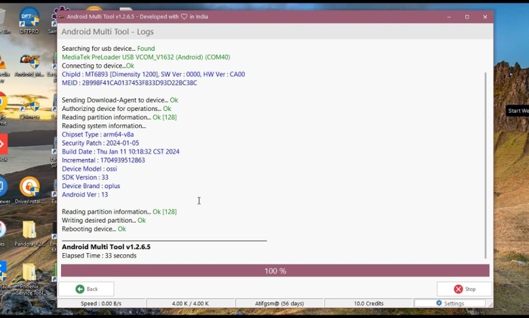Open the DFTPRO desktop shortcut
The width and height of the screenshot is (529, 318).
pos(29,20)
